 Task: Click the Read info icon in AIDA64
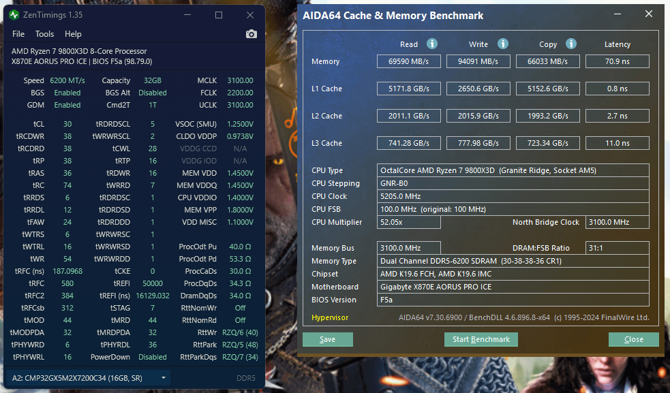[x=432, y=44]
